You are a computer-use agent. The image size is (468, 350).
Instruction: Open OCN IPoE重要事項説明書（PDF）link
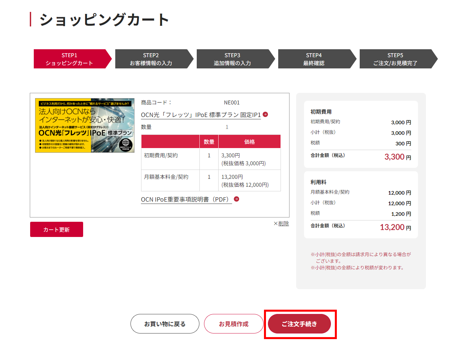coord(186,199)
